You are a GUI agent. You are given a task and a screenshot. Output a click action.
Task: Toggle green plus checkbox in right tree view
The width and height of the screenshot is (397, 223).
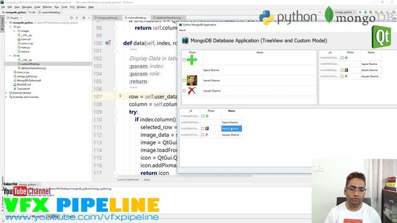click(x=342, y=58)
